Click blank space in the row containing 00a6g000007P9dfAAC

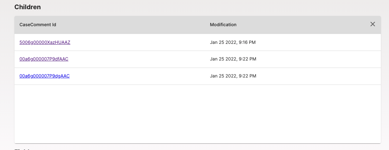(x=139, y=59)
